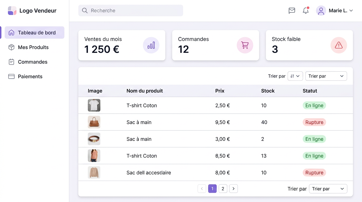The width and height of the screenshot is (362, 202).
Task: Select page 1 in pagination
Action: (212, 189)
